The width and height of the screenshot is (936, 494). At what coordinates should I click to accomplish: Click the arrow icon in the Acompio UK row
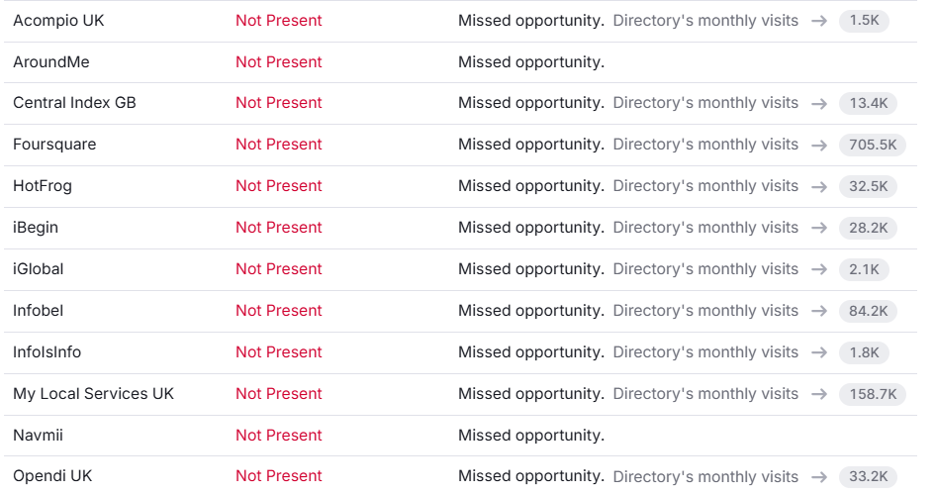click(818, 21)
